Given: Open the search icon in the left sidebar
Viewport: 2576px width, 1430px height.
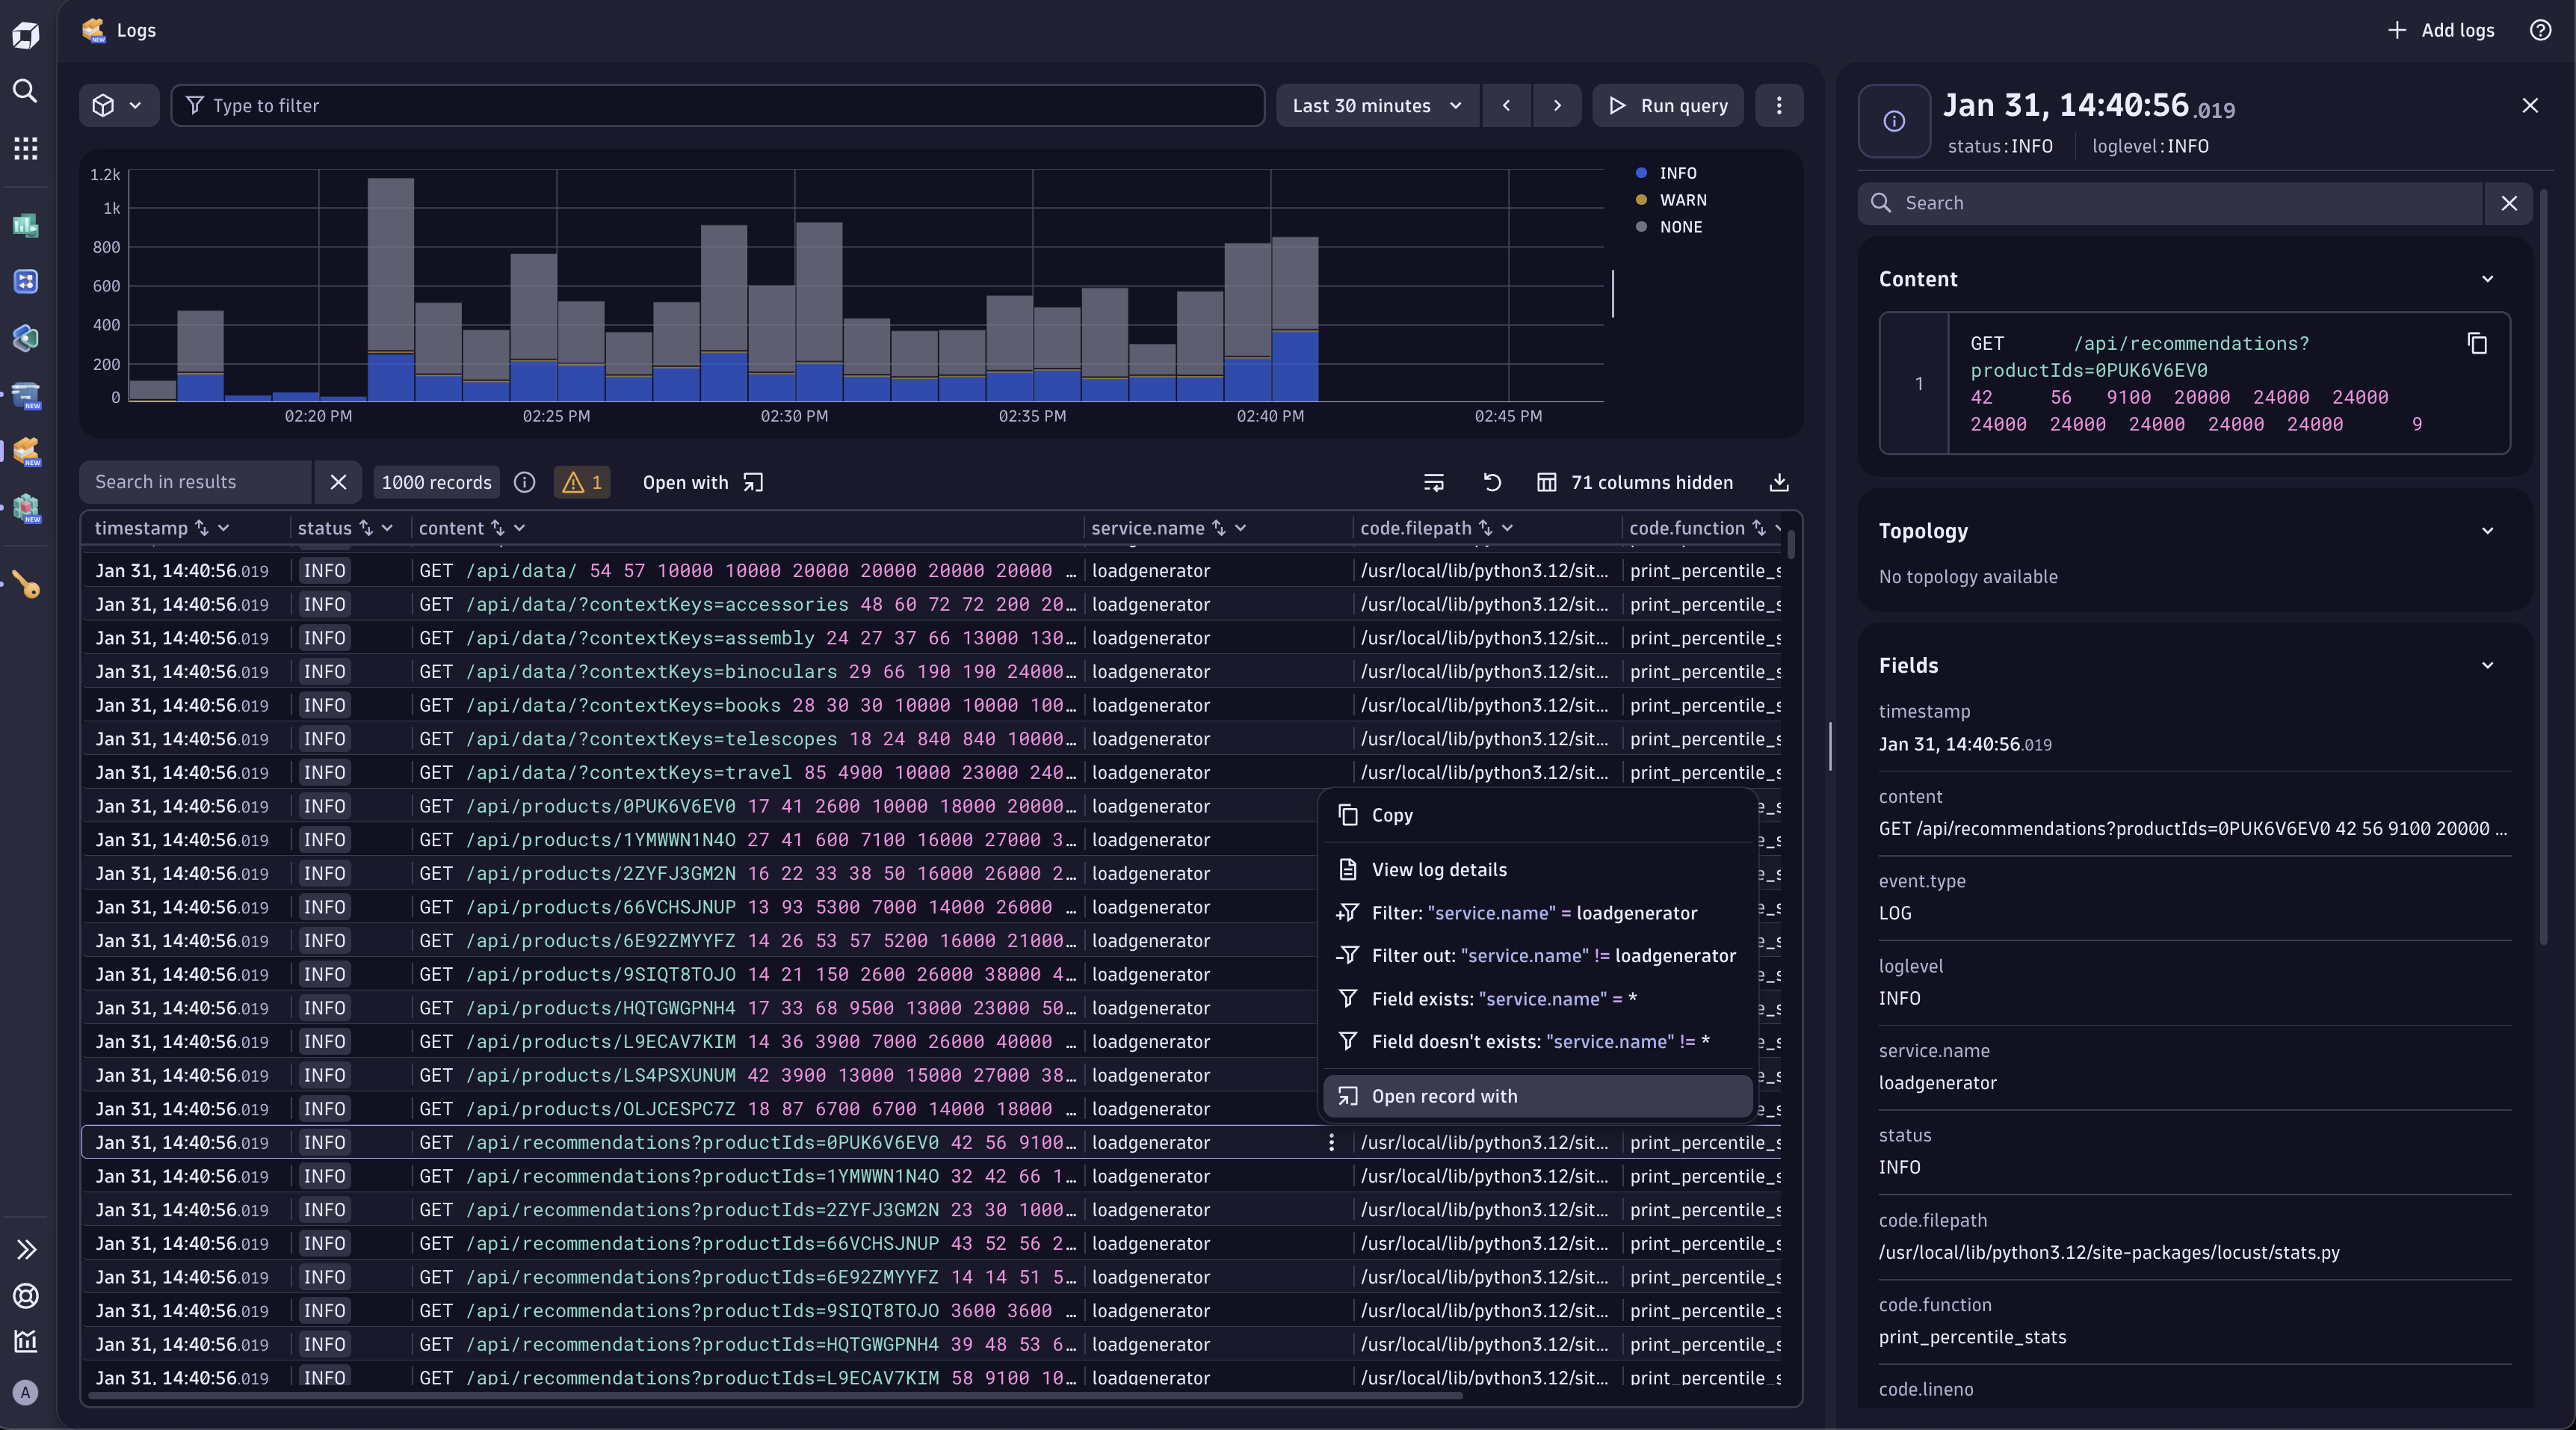Looking at the screenshot, I should pos(25,91).
